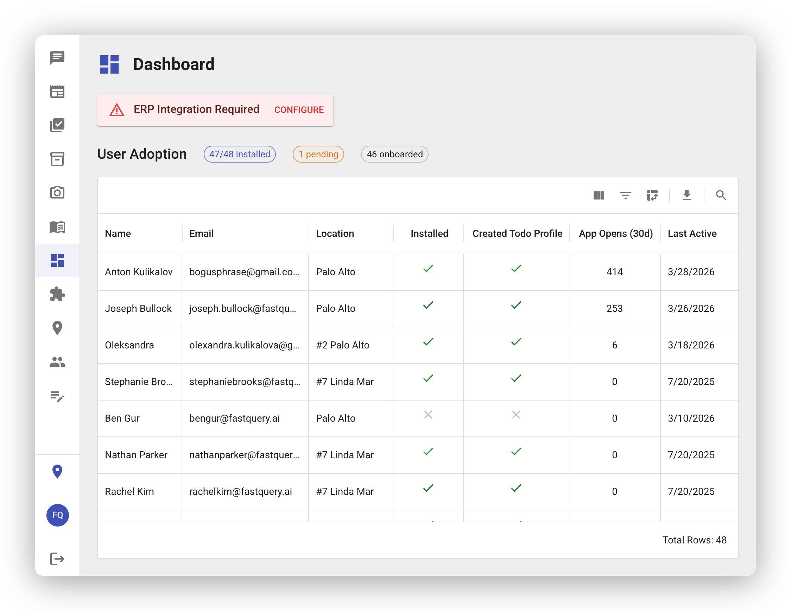Toggle Anton Kulikalov's Created Todo Profile check
The height and width of the screenshot is (611, 791).
tap(516, 269)
